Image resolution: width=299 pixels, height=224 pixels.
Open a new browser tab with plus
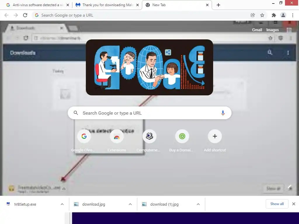(218, 5)
